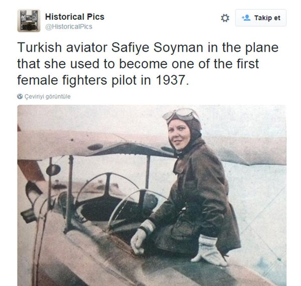Click the globe icon beside translation link

(20, 96)
